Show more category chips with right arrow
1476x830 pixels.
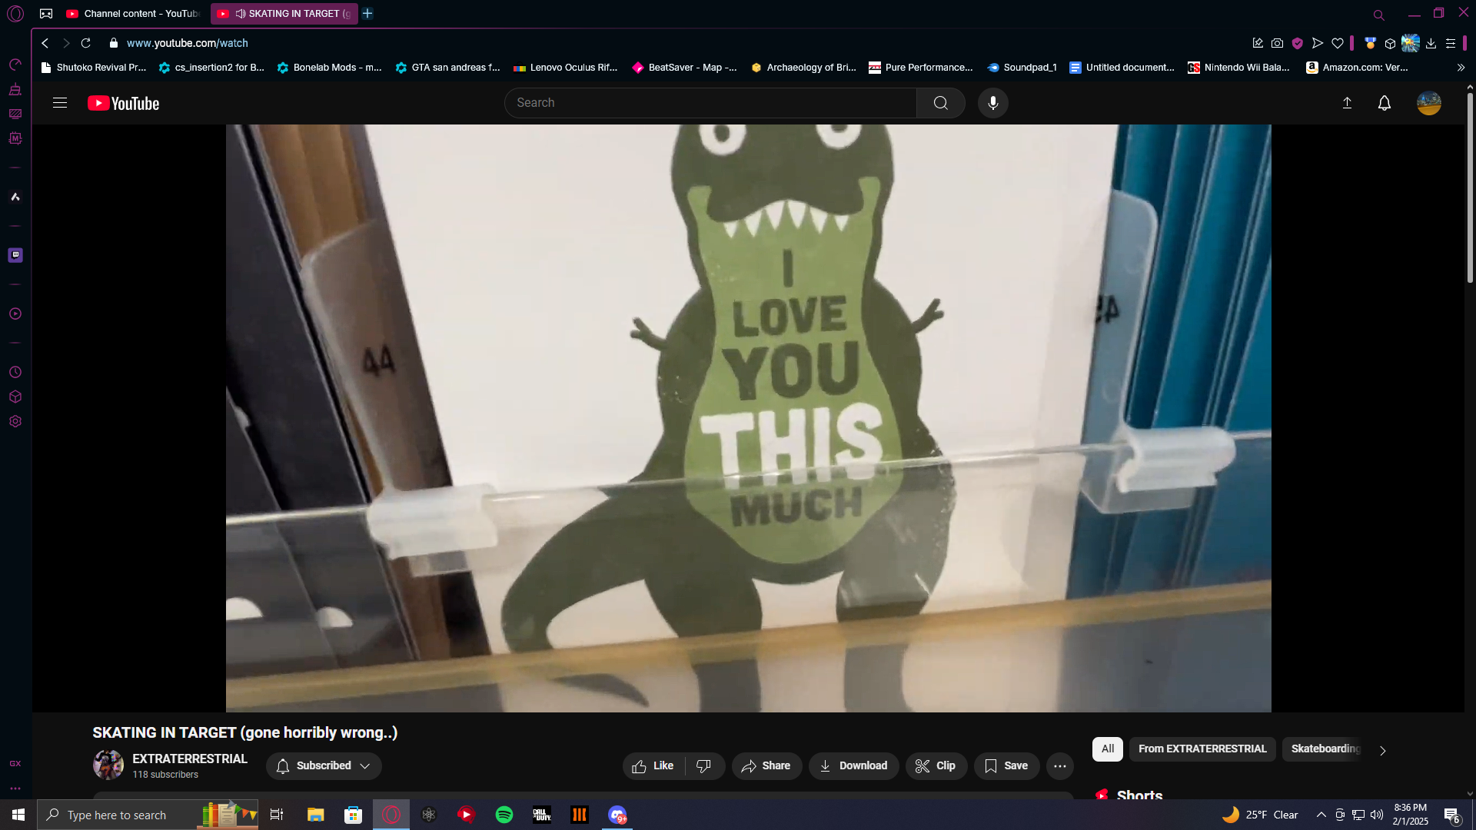1382,751
